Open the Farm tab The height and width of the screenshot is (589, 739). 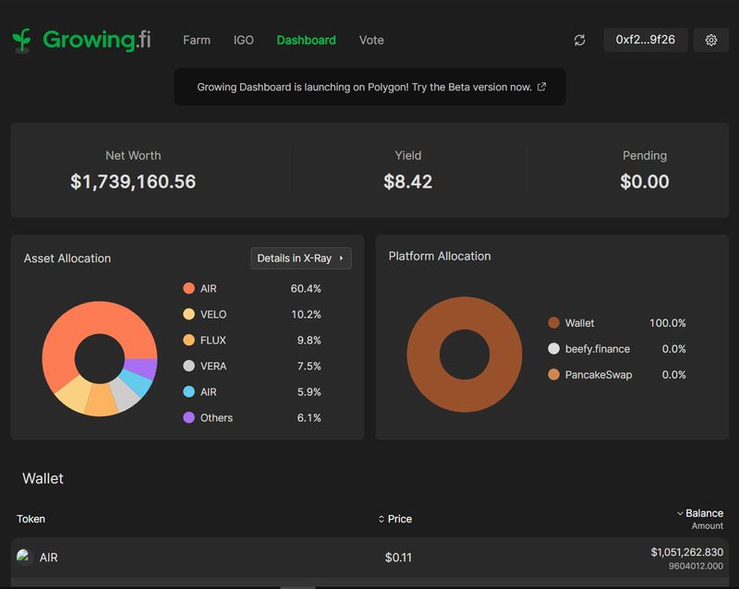point(197,41)
